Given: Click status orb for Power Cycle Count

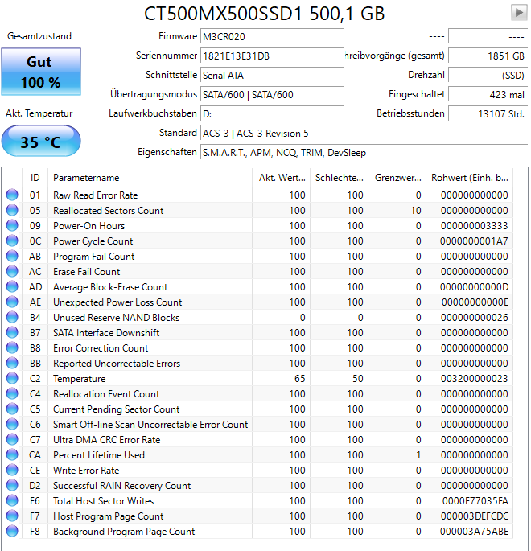Looking at the screenshot, I should pyautogui.click(x=12, y=241).
